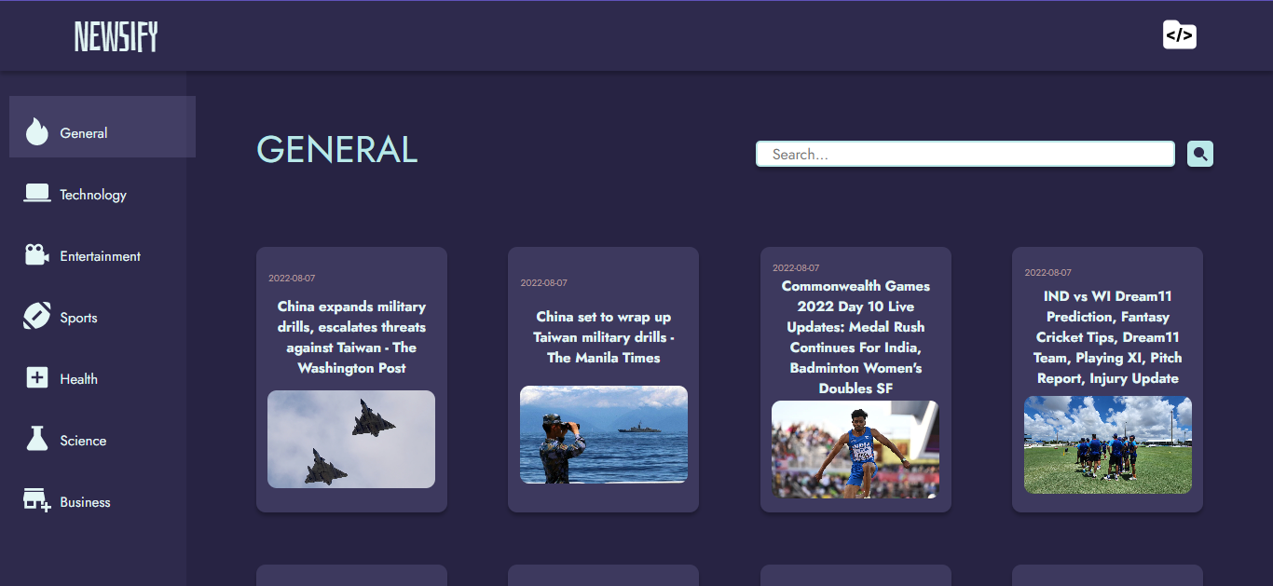Viewport: 1273px width, 586px height.
Task: Click the magnifier search button
Action: [x=1200, y=154]
